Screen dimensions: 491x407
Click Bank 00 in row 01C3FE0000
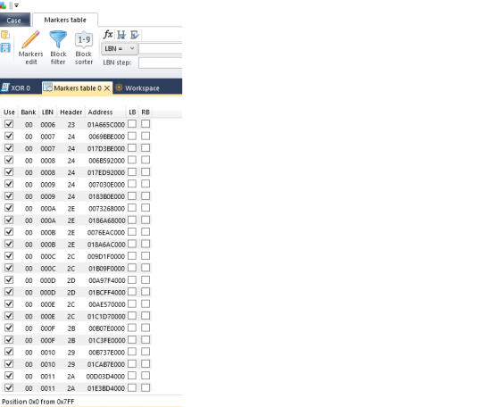29,340
